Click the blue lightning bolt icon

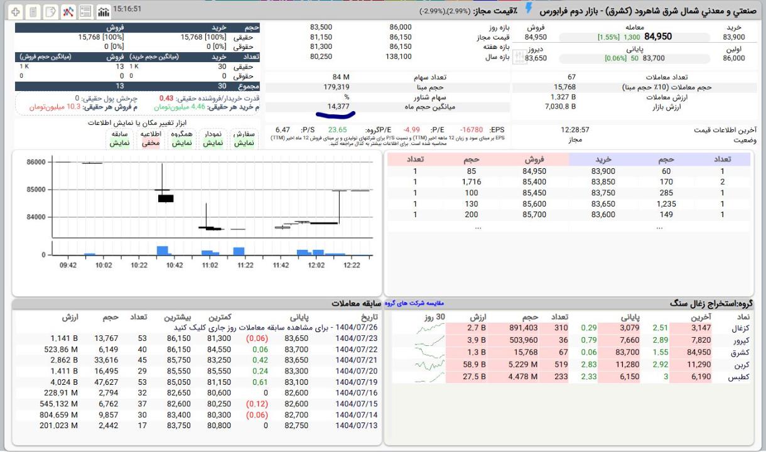pos(529,8)
